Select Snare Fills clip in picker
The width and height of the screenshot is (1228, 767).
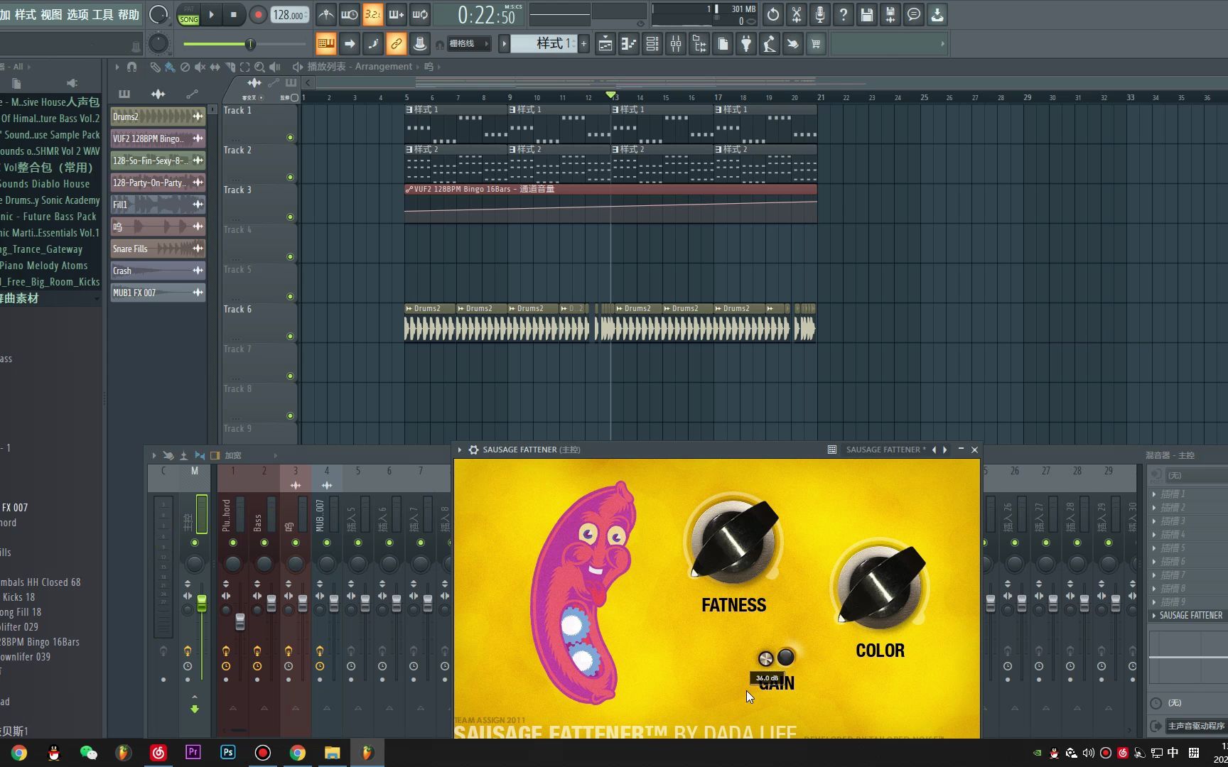click(x=158, y=249)
